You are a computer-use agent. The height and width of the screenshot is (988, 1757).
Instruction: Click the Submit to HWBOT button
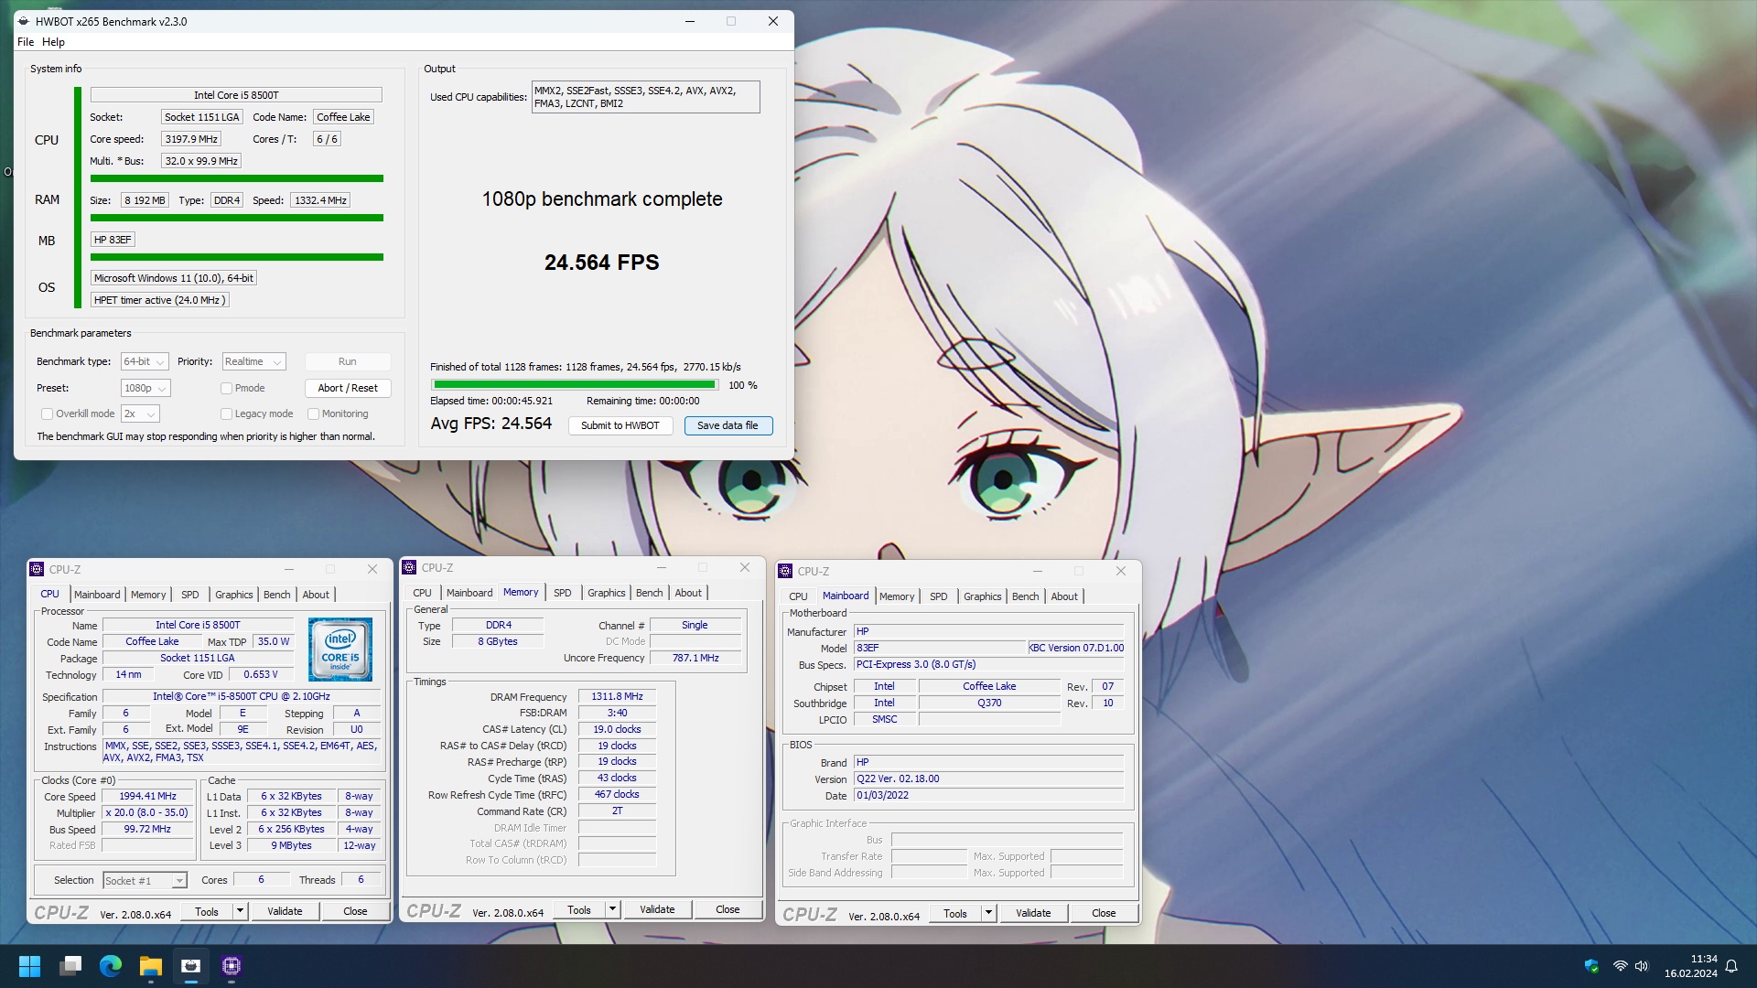(620, 426)
